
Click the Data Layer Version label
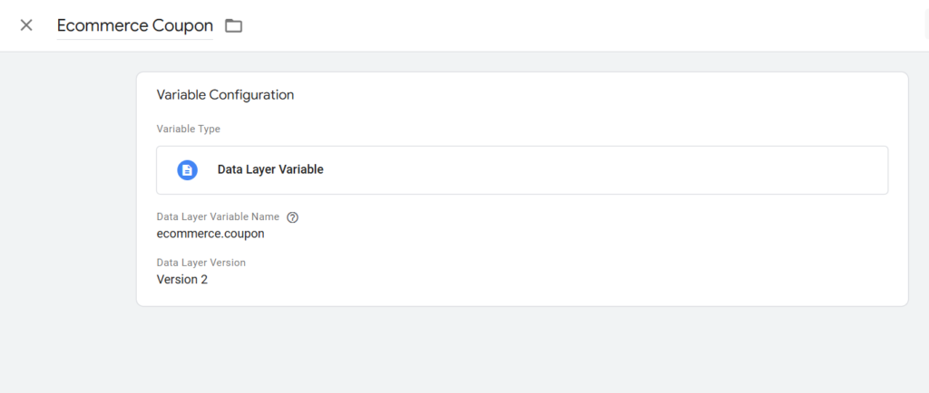(x=200, y=263)
